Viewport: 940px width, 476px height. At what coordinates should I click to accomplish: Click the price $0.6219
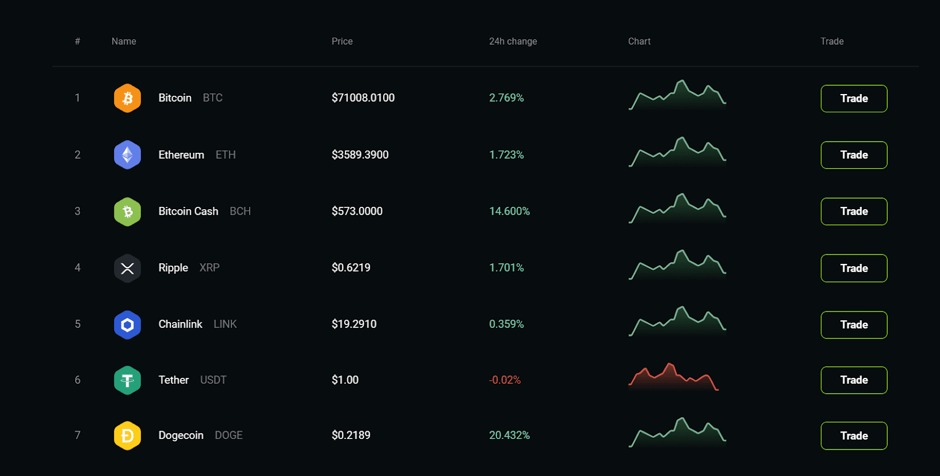[351, 267]
